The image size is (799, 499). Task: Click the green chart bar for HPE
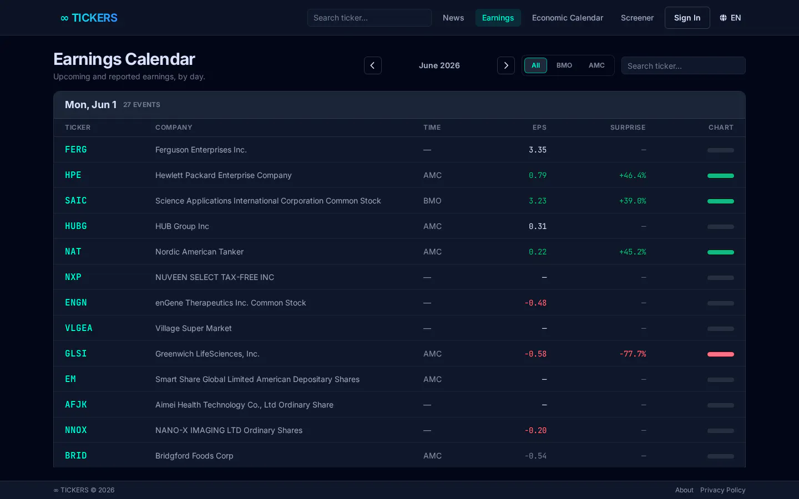click(x=721, y=176)
